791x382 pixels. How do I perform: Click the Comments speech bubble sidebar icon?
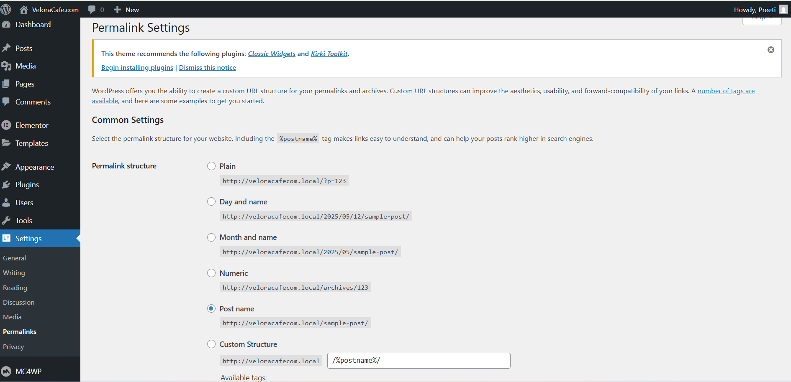pyautogui.click(x=6, y=102)
